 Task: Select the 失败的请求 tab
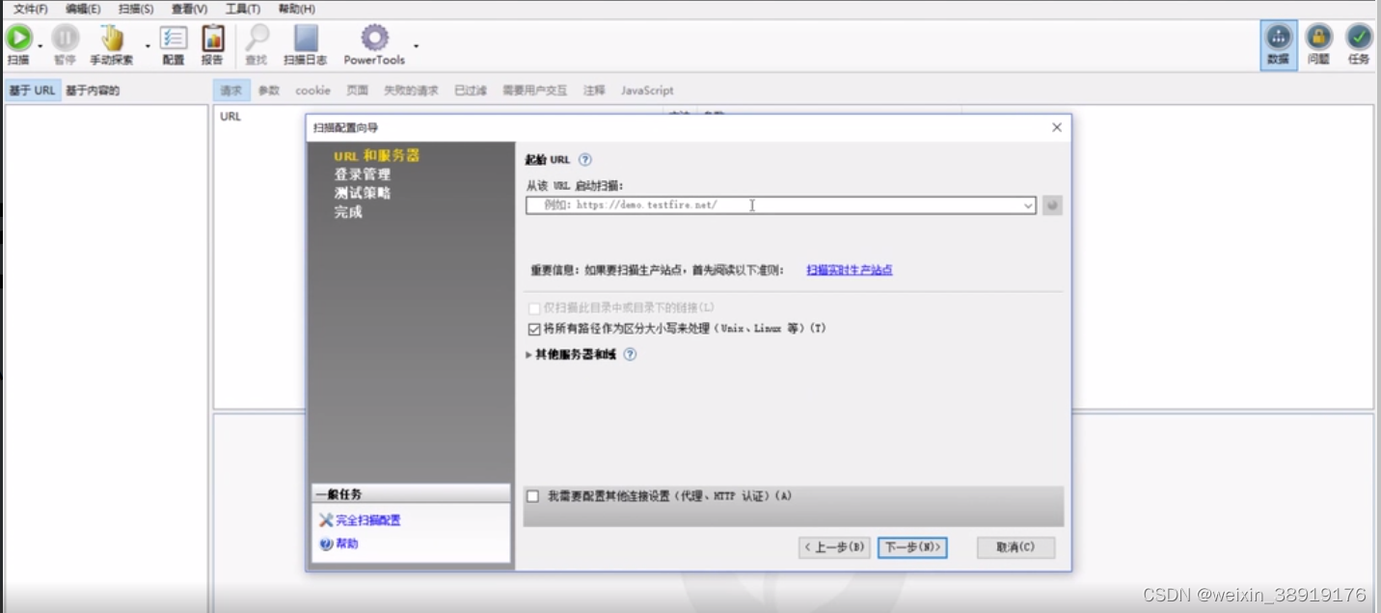coord(411,91)
